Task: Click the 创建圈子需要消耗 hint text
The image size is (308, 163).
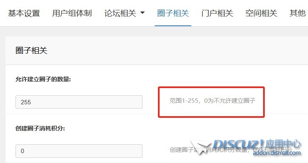Action: point(231,150)
